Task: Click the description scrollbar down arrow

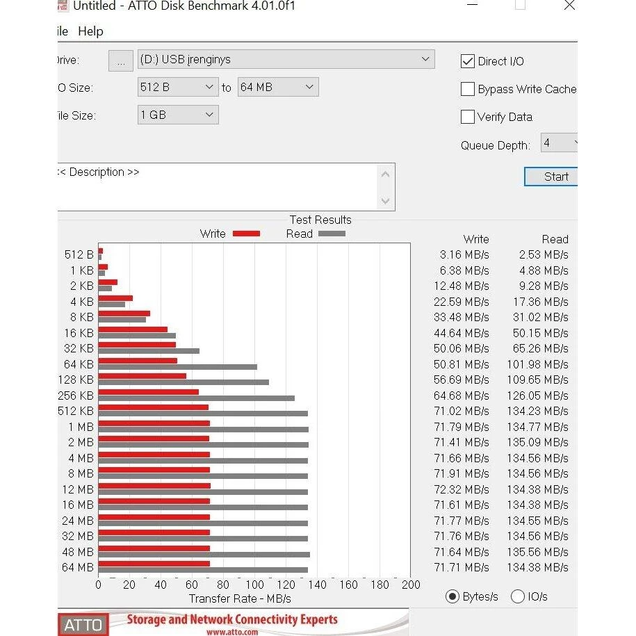Action: coord(386,200)
